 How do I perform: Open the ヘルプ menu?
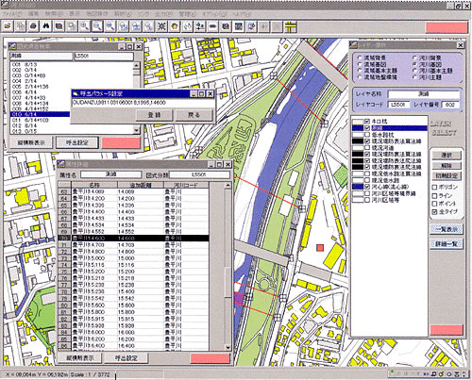(242, 14)
